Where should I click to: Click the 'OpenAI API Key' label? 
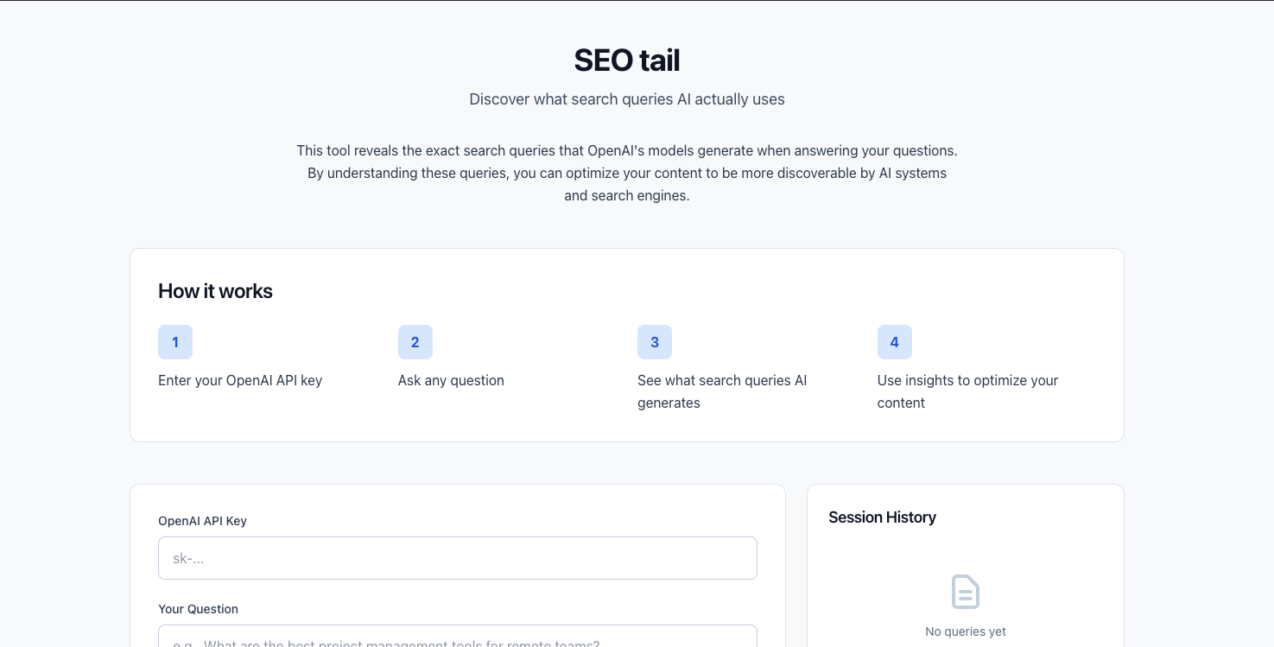[x=202, y=521]
